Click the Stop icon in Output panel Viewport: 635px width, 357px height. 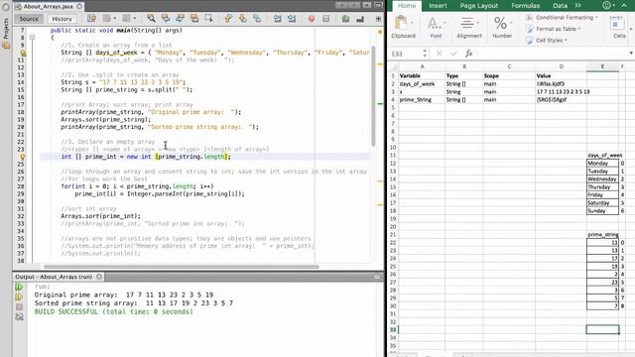coord(19,307)
